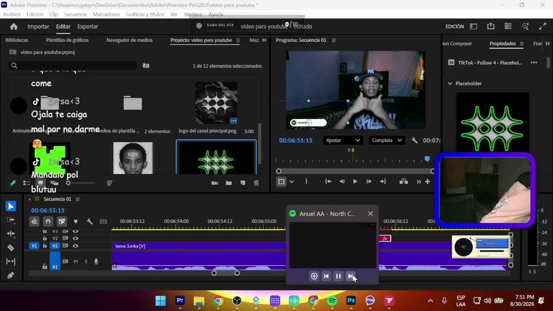The image size is (553, 311).
Task: Play the Program monitor sequence
Action: click(355, 182)
